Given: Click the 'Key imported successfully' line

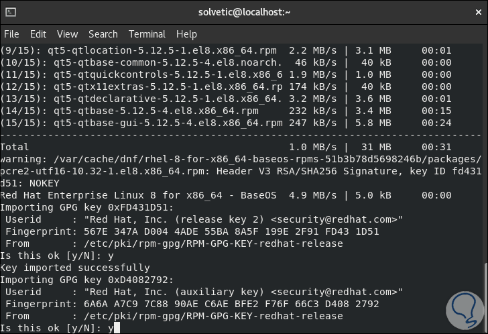Looking at the screenshot, I should click(x=75, y=268).
